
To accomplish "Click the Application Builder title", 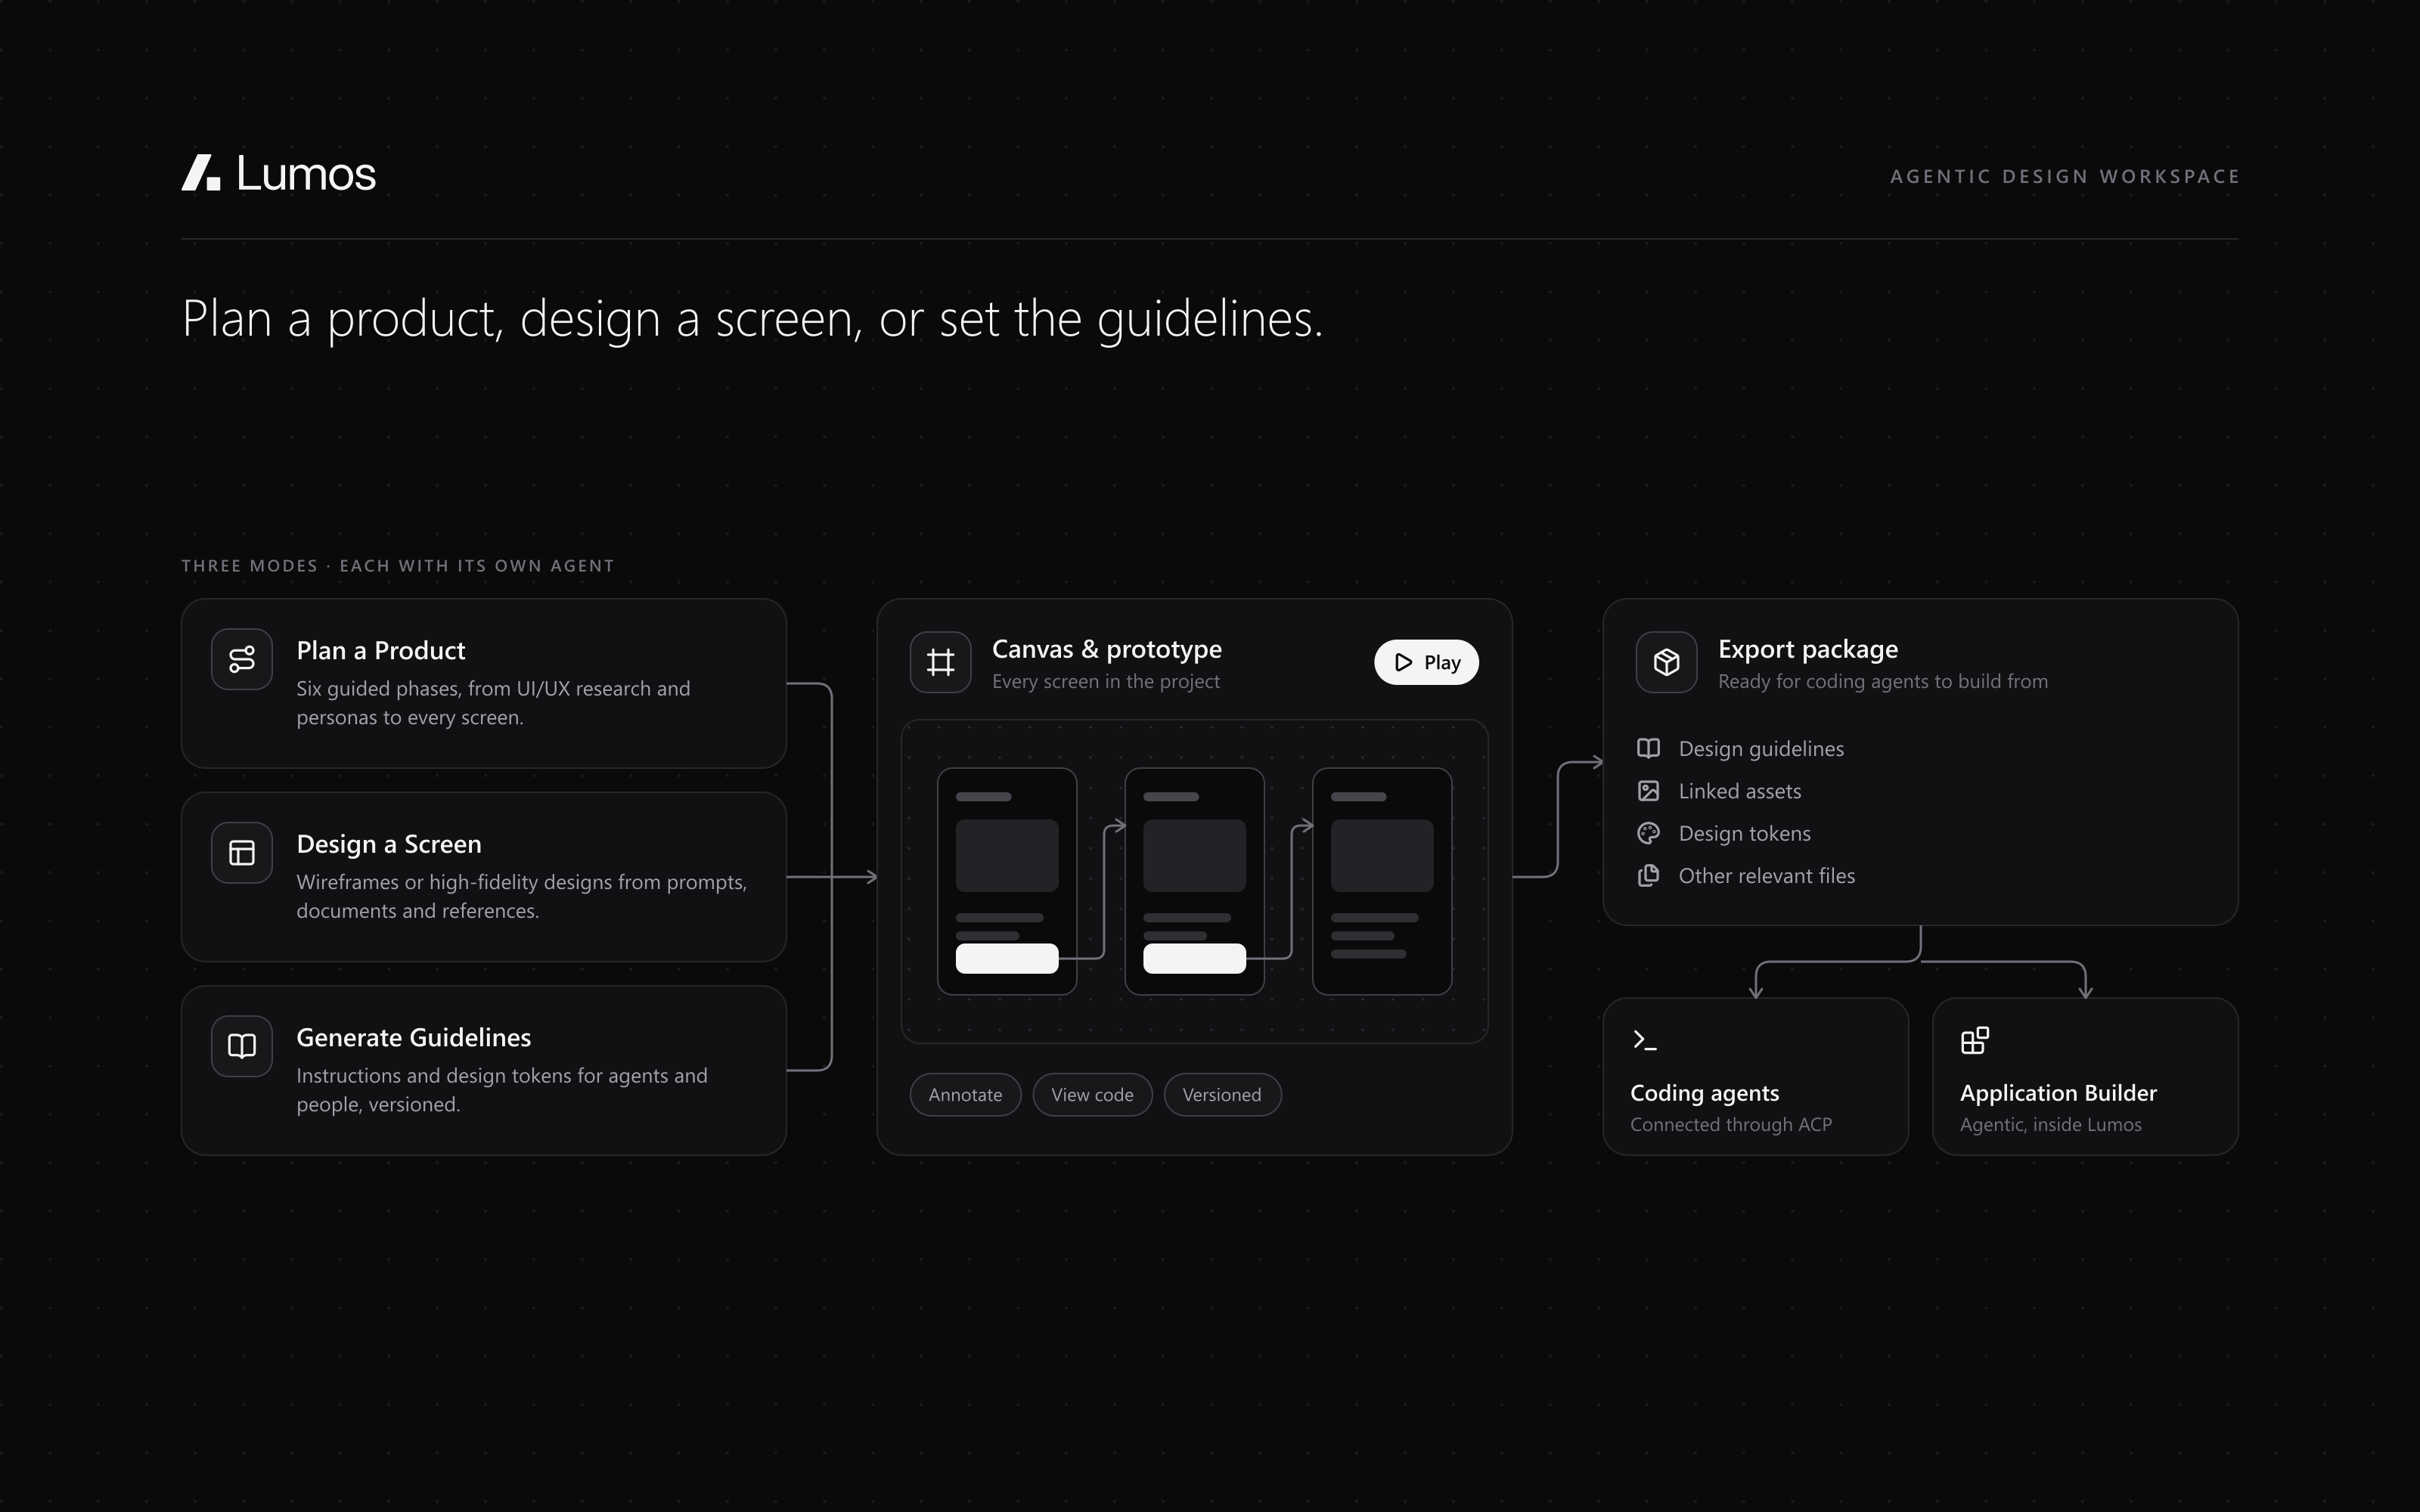I will pyautogui.click(x=2058, y=1093).
